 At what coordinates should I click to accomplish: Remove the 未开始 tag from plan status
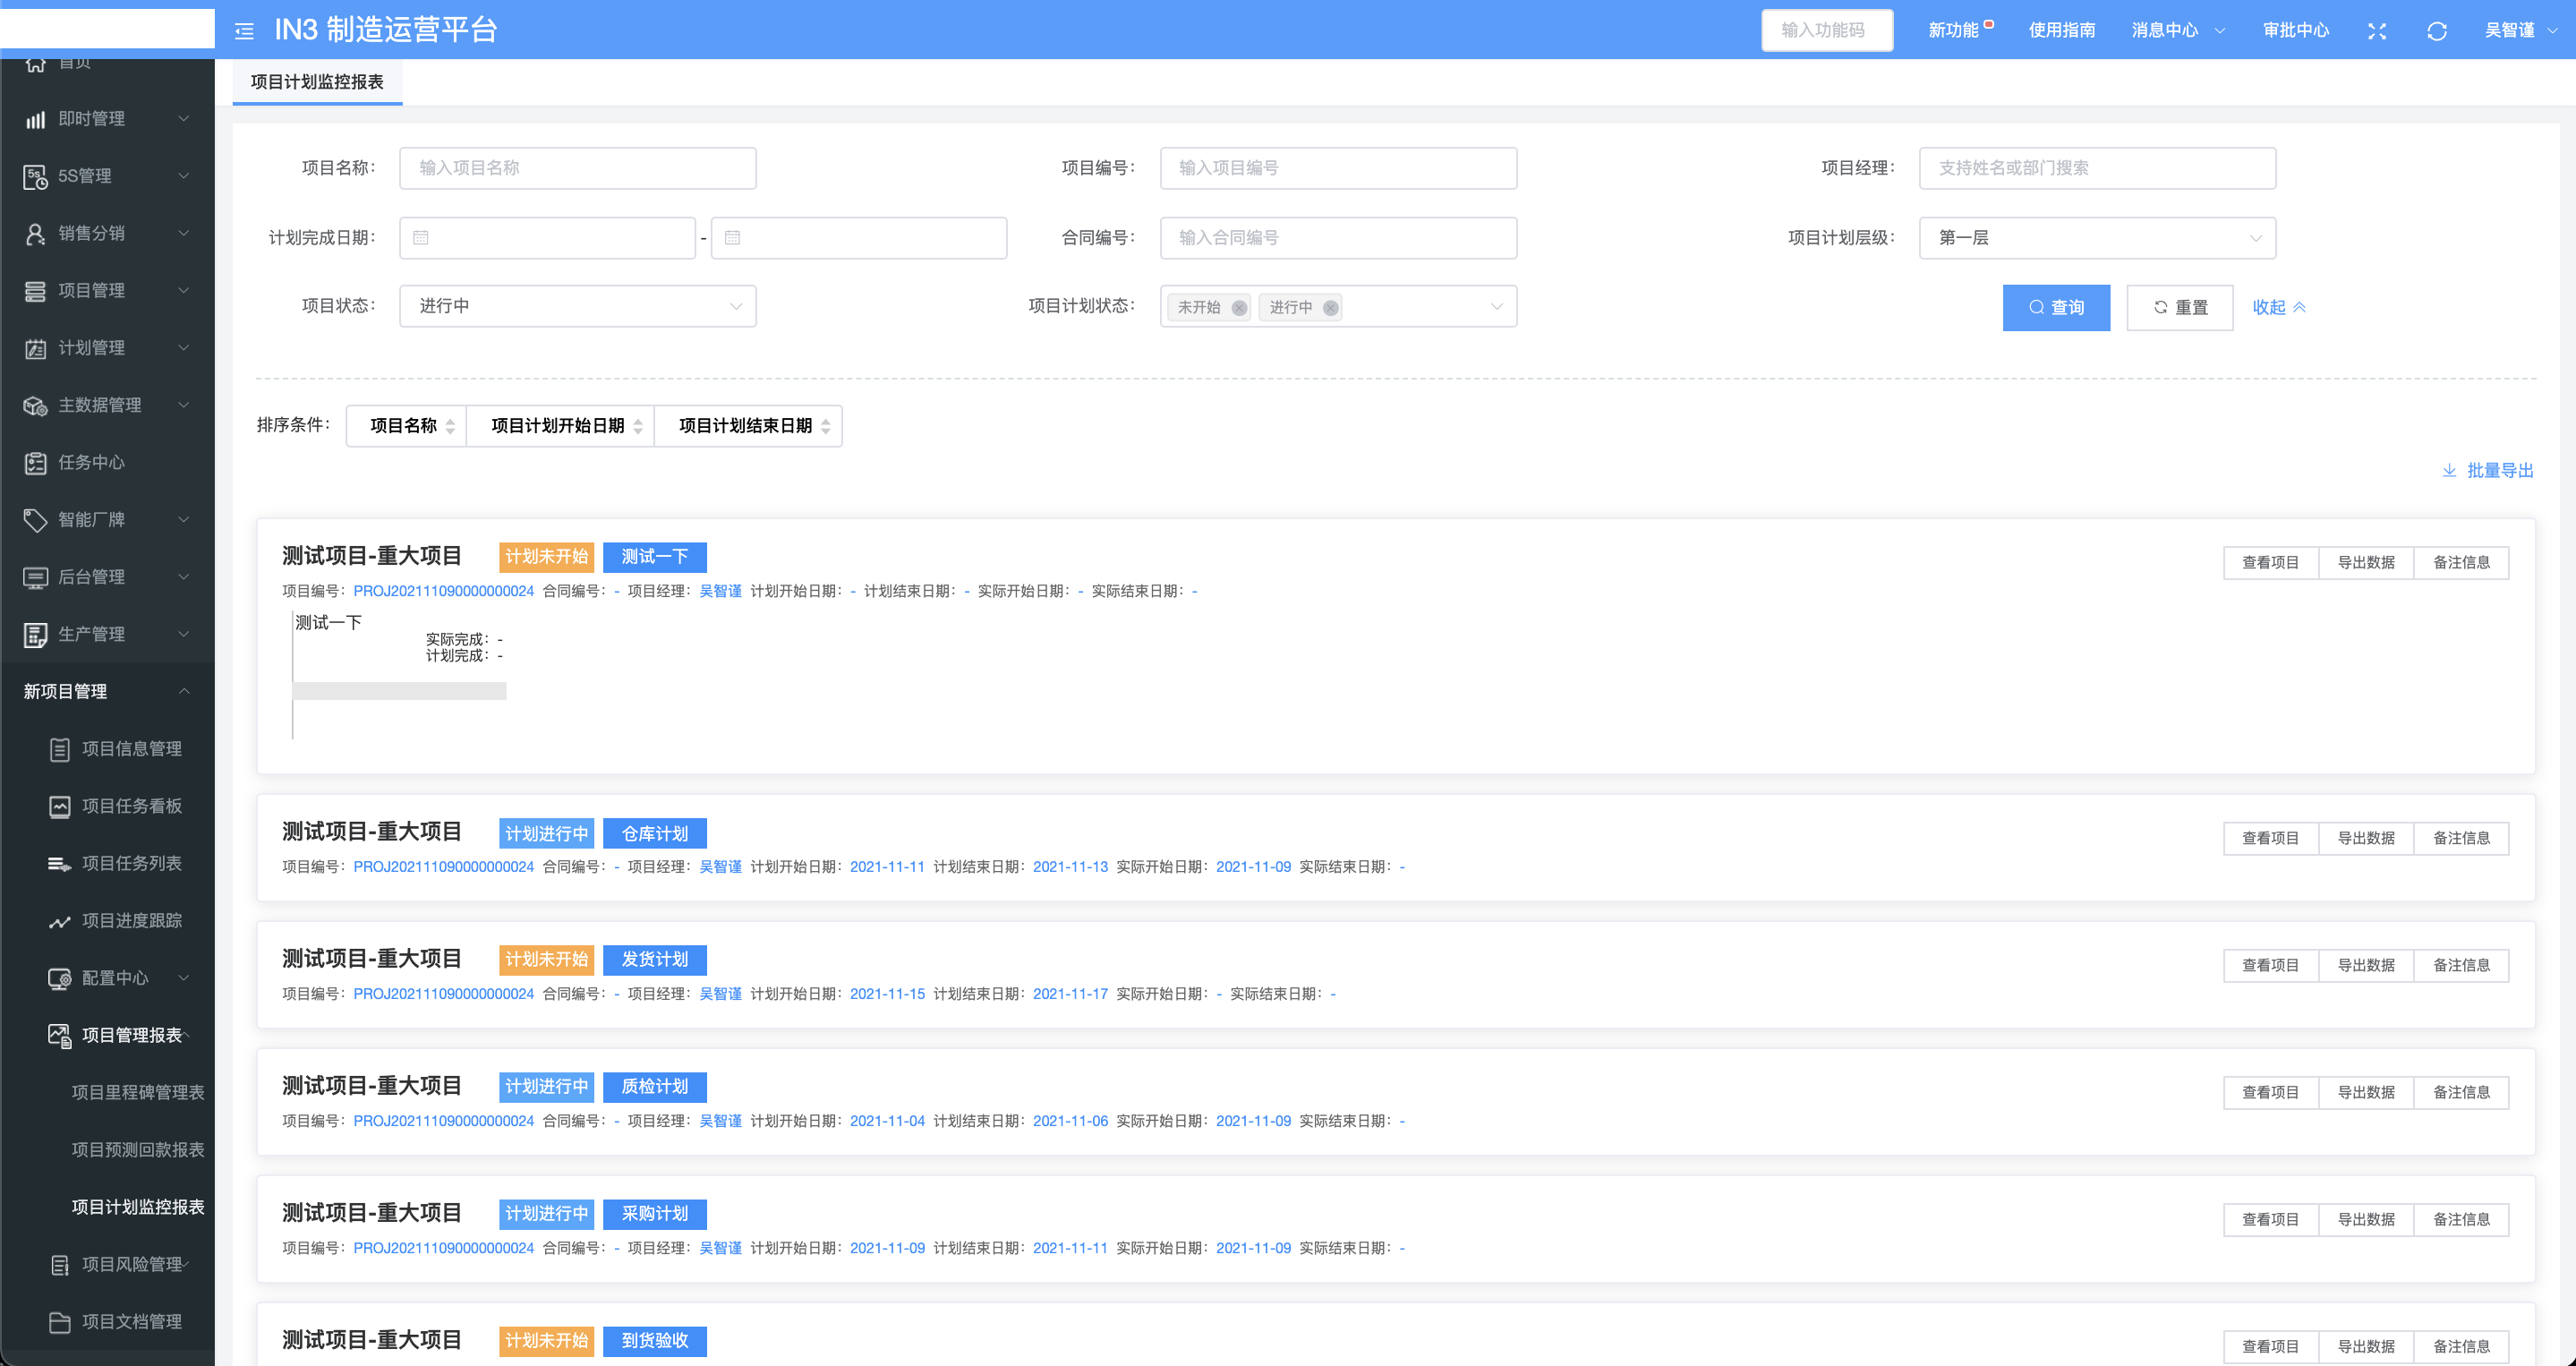coord(1239,308)
